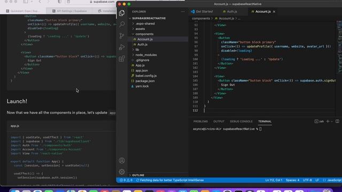Click Safari sidebar toggle icon
The width and height of the screenshot is (342, 192).
26,2
